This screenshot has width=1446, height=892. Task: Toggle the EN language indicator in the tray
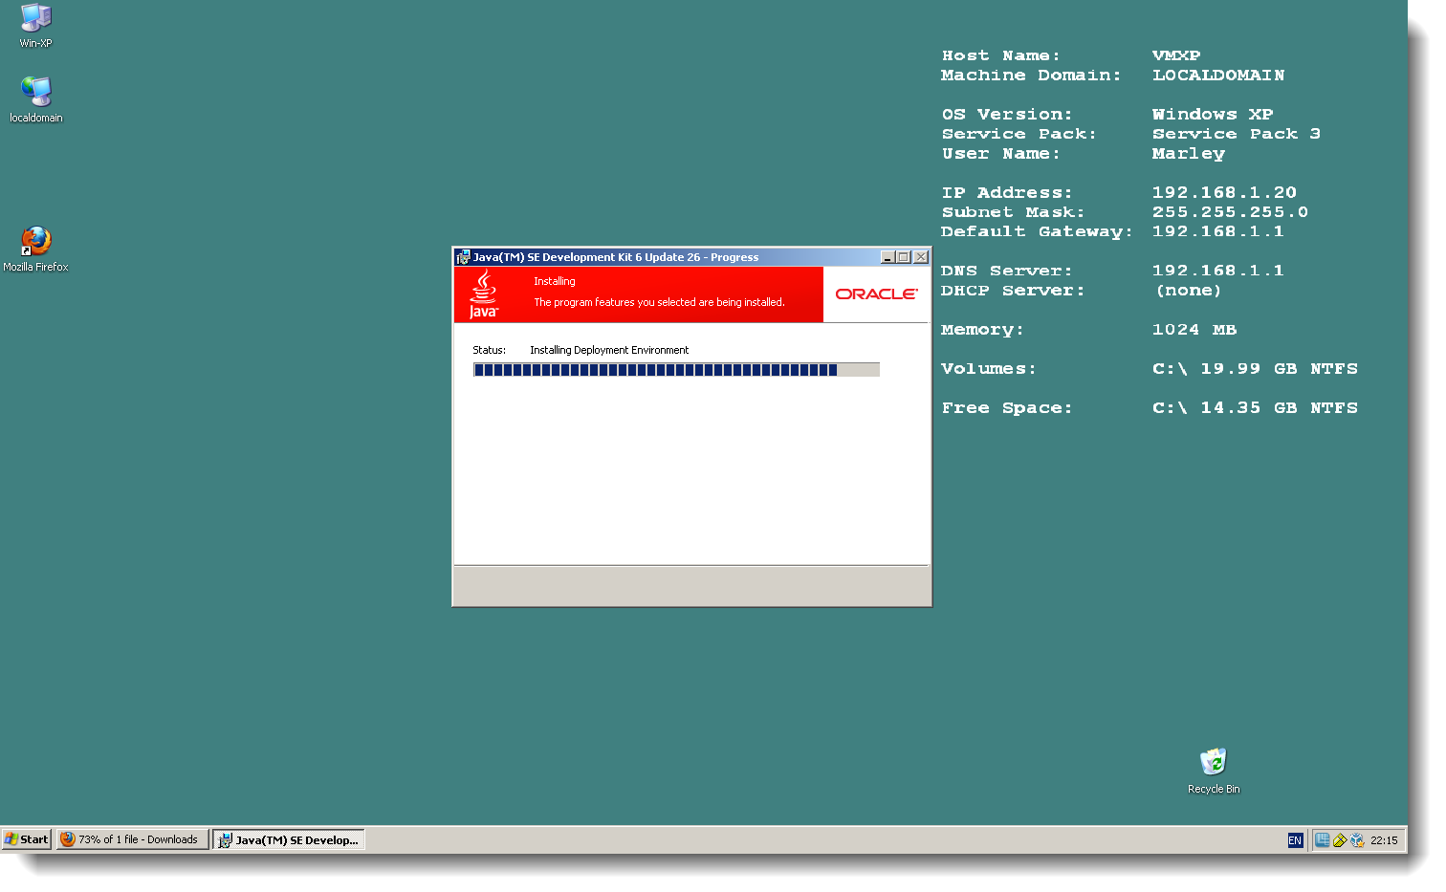(1295, 839)
